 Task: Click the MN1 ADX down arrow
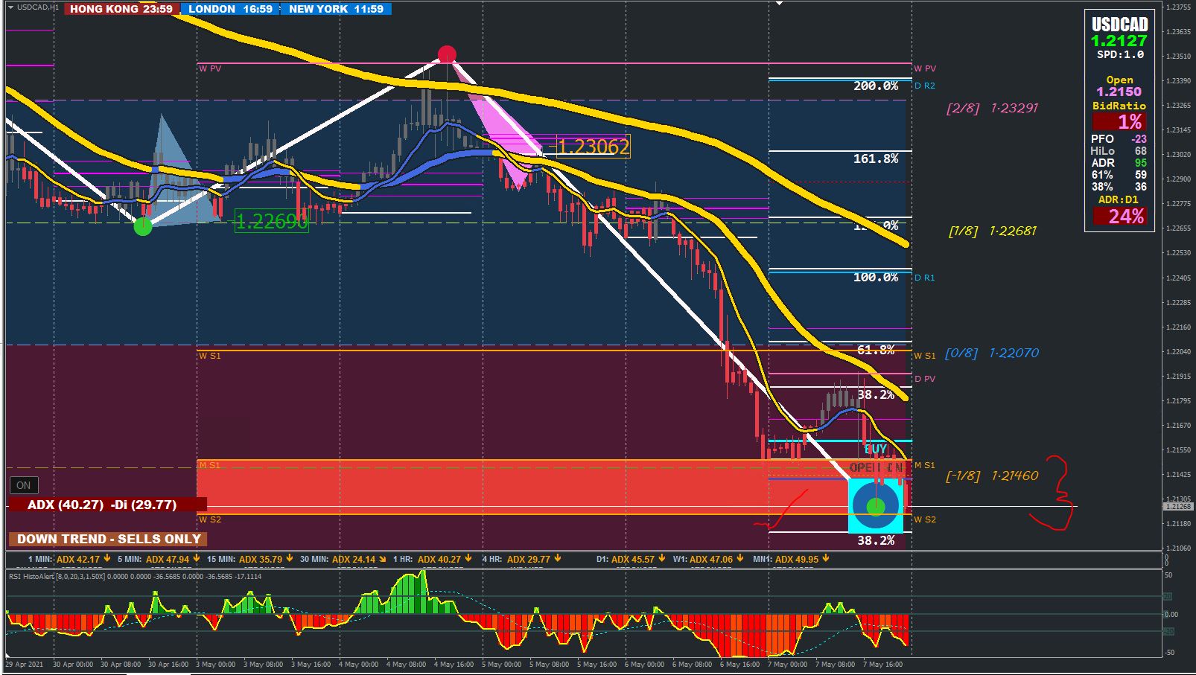(825, 558)
